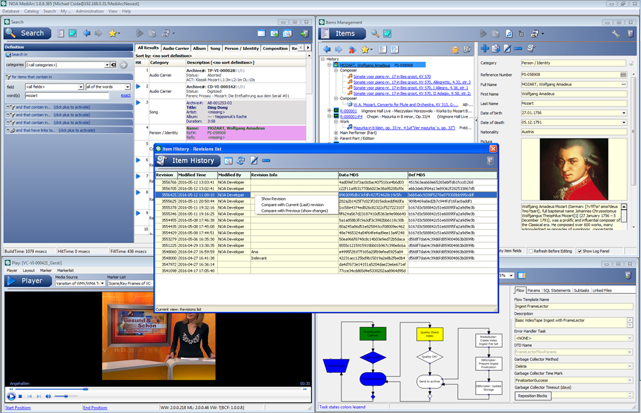Select the red X delete icon above the History tree

(352, 50)
